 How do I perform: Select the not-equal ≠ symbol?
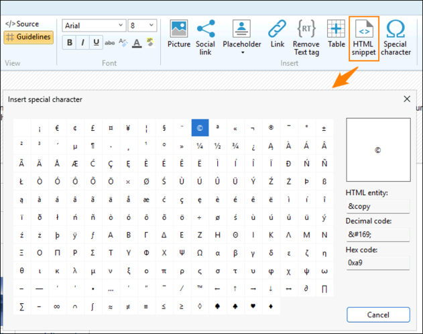(x=129, y=306)
